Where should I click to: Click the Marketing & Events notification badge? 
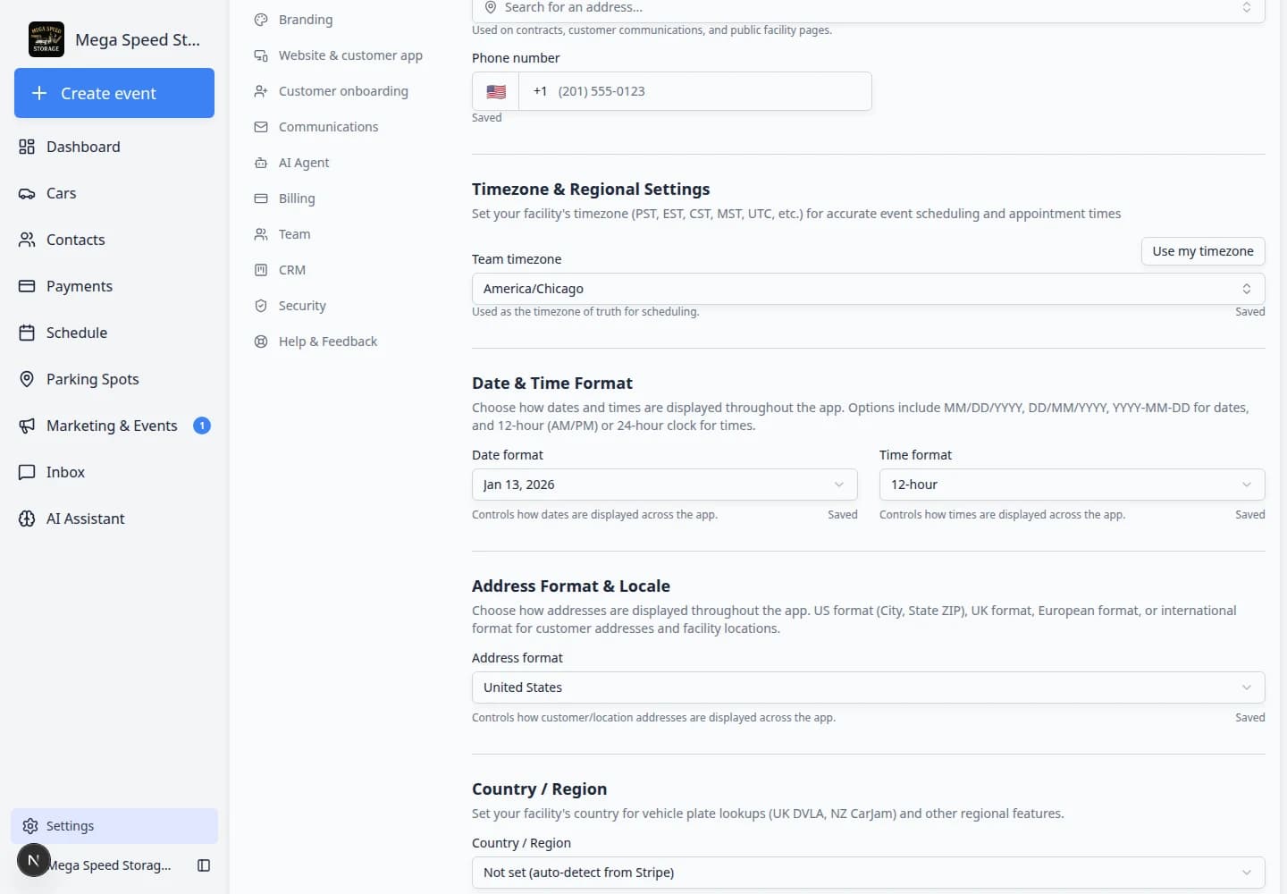[202, 426]
